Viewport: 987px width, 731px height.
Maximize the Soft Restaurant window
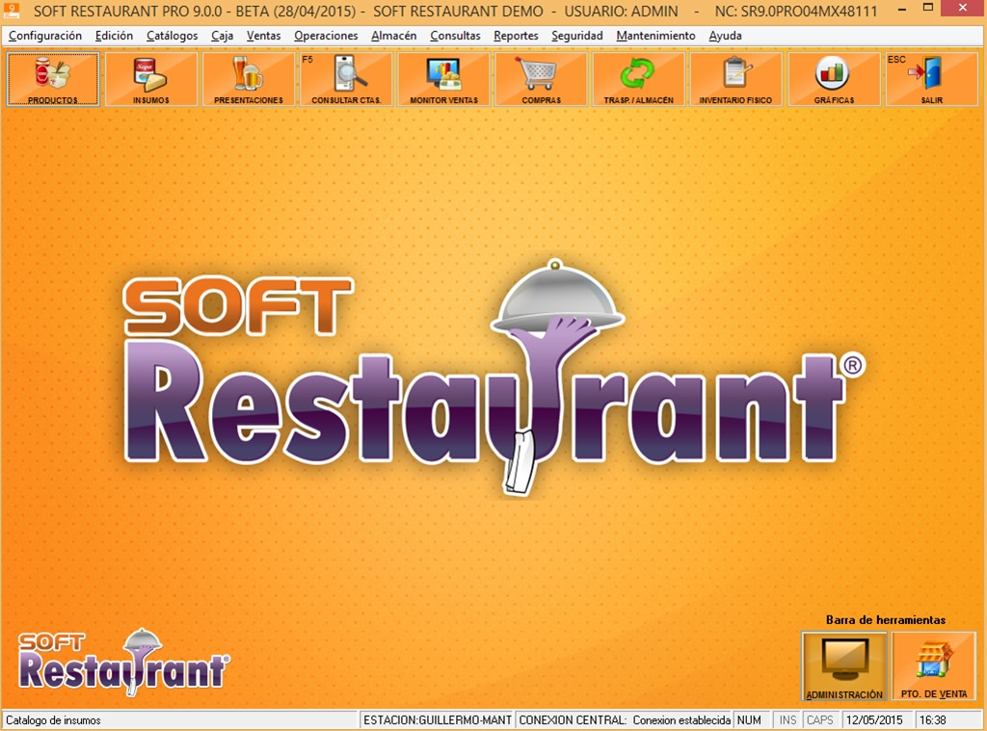[928, 10]
